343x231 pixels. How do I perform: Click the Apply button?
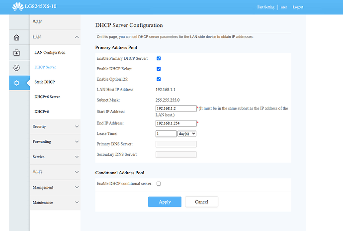(165, 202)
